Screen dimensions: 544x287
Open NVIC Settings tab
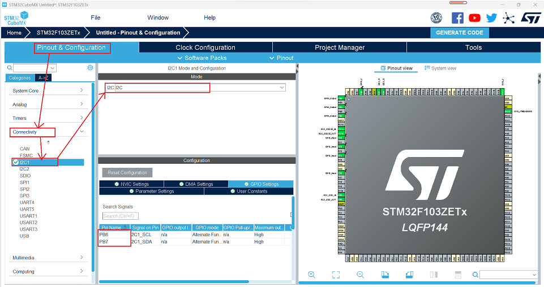pos(131,184)
